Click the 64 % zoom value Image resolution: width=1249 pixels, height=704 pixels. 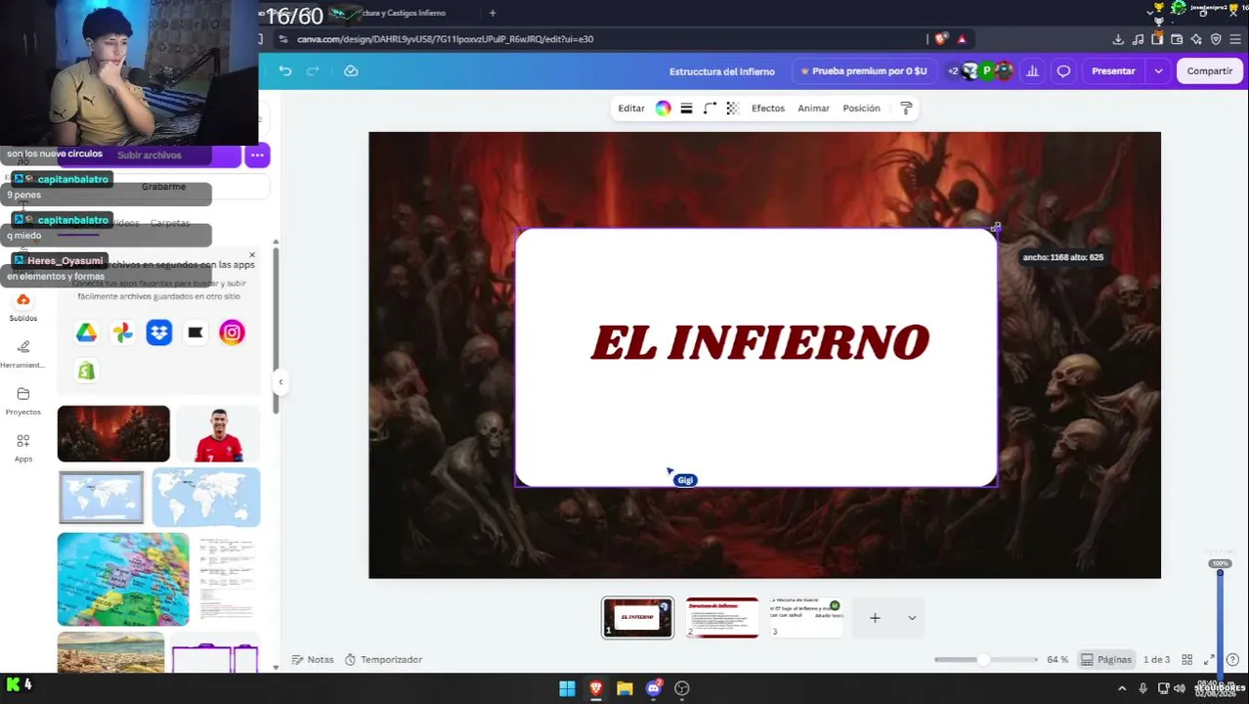[x=1057, y=660]
